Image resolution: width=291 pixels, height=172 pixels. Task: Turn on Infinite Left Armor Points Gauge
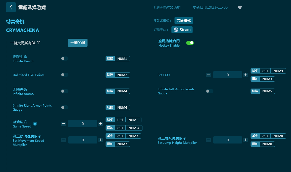tap(210, 91)
